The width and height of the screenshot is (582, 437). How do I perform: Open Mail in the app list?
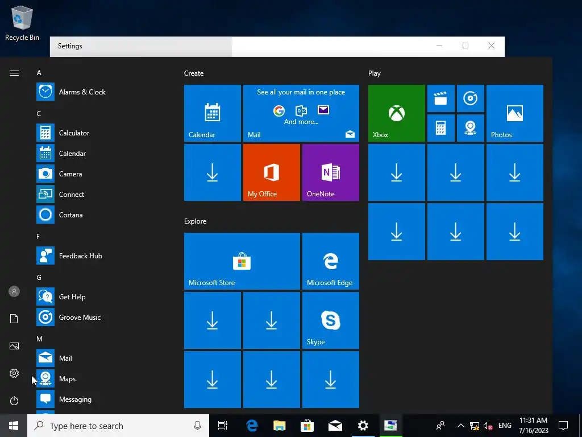pos(100,358)
